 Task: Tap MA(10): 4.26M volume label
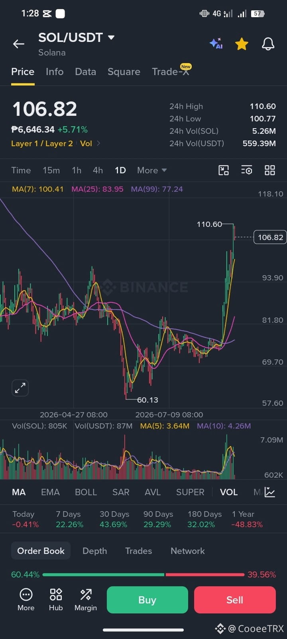[224, 426]
